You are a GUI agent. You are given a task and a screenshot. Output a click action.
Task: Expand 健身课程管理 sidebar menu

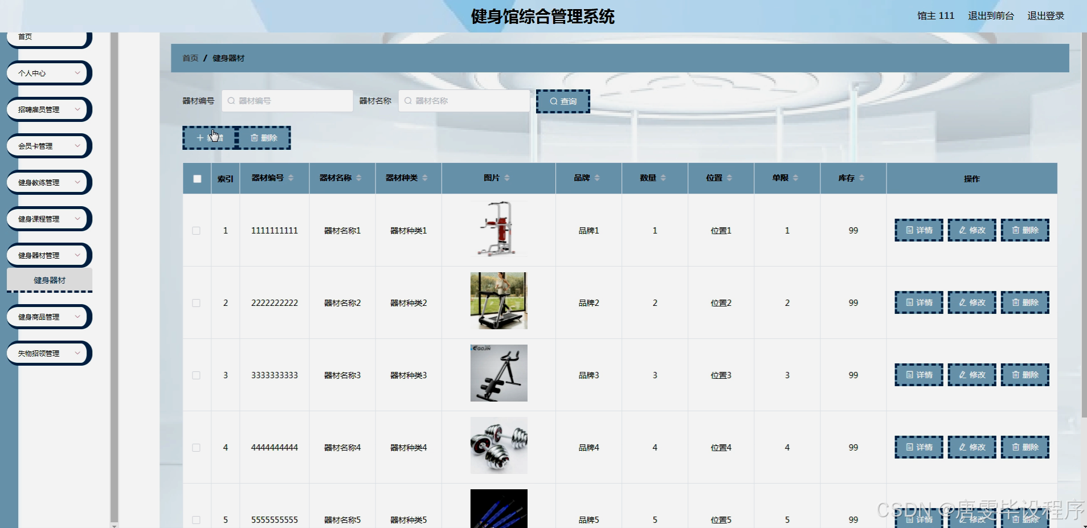pos(48,219)
